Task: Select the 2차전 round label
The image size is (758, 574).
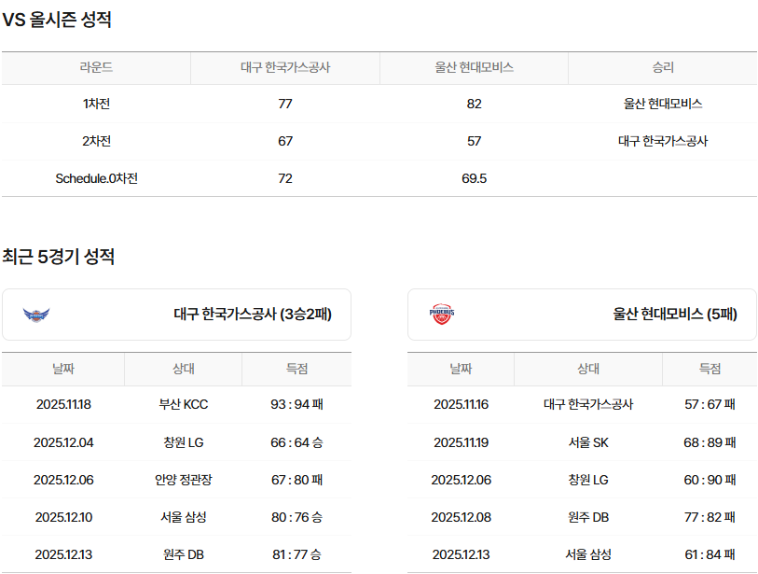Action: pyautogui.click(x=96, y=141)
